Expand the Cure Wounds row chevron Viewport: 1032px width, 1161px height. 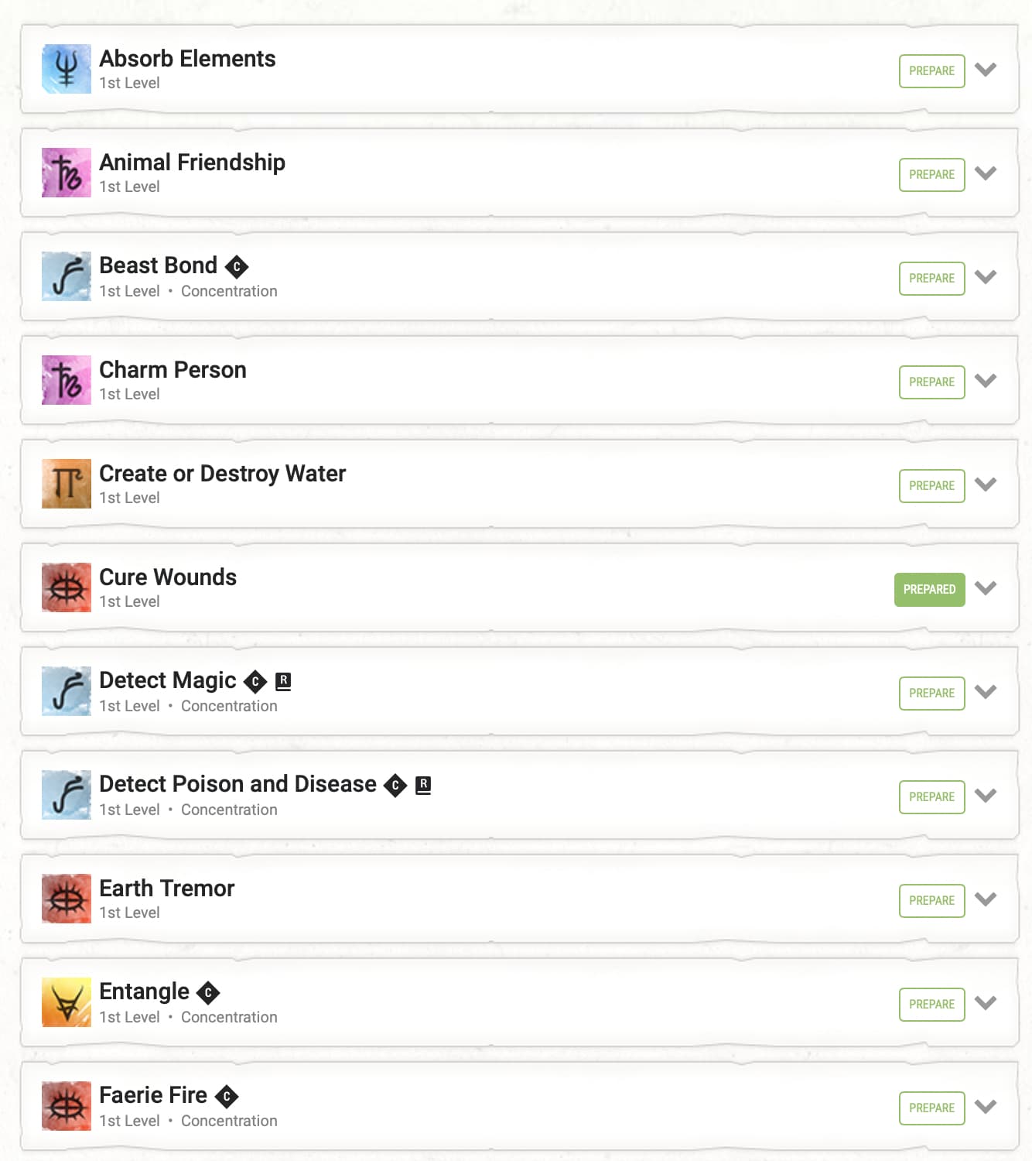[x=986, y=587]
